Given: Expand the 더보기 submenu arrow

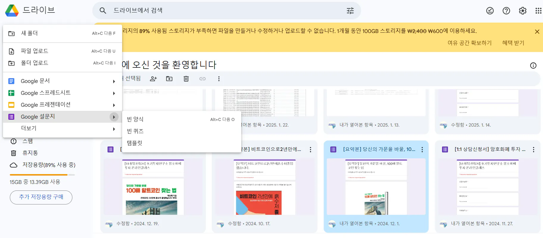Looking at the screenshot, I should coord(114,129).
